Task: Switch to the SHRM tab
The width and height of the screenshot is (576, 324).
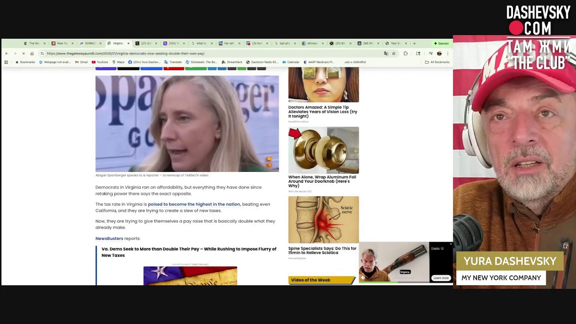Action: tap(90, 44)
